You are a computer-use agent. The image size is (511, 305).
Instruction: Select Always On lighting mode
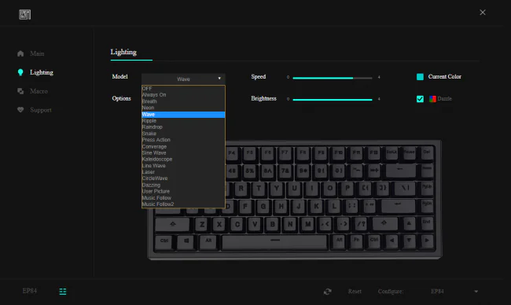click(183, 95)
